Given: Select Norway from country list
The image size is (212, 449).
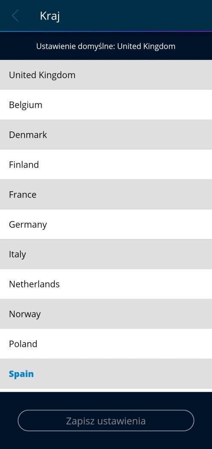Looking at the screenshot, I should (106, 314).
